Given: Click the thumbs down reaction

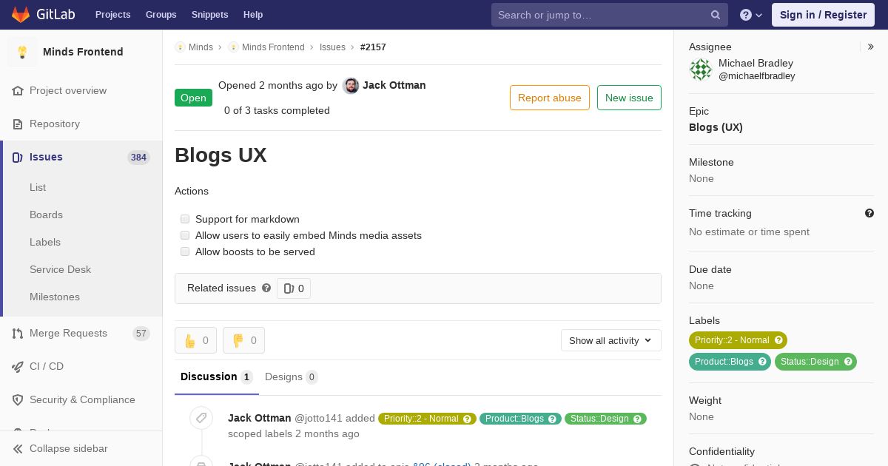Looking at the screenshot, I should click(x=243, y=340).
